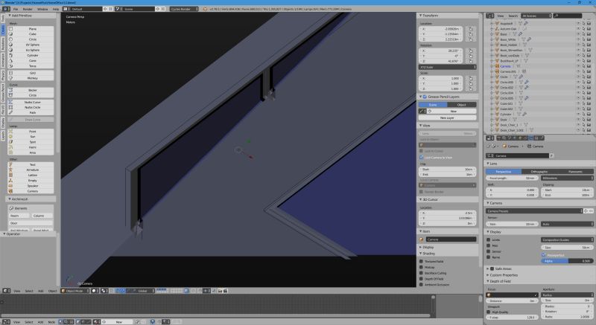This screenshot has height=325, width=596.
Task: Add a Cube mesh primitive
Action: pos(31,34)
